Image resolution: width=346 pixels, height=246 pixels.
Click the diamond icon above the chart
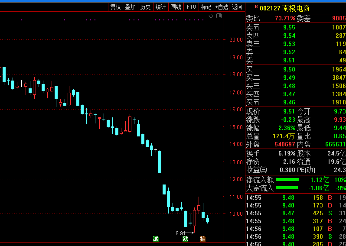(211, 16)
